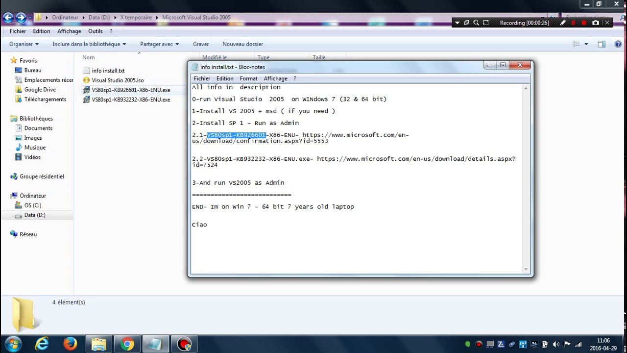Select VS80sp1-KB932232-X86-ENU.exe file
The width and height of the screenshot is (627, 353).
131,100
